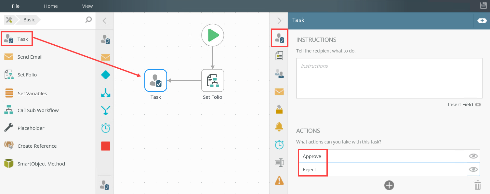The width and height of the screenshot is (490, 194).
Task: Open the View menu tab
Action: 87,6
